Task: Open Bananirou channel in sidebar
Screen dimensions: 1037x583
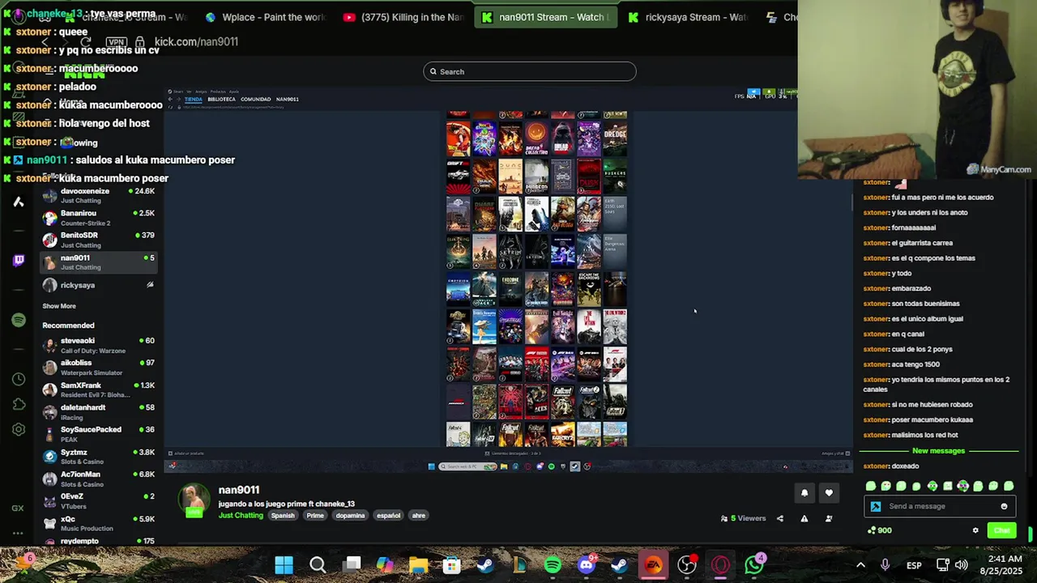Action: (x=97, y=218)
